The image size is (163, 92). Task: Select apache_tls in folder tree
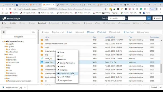(12, 57)
